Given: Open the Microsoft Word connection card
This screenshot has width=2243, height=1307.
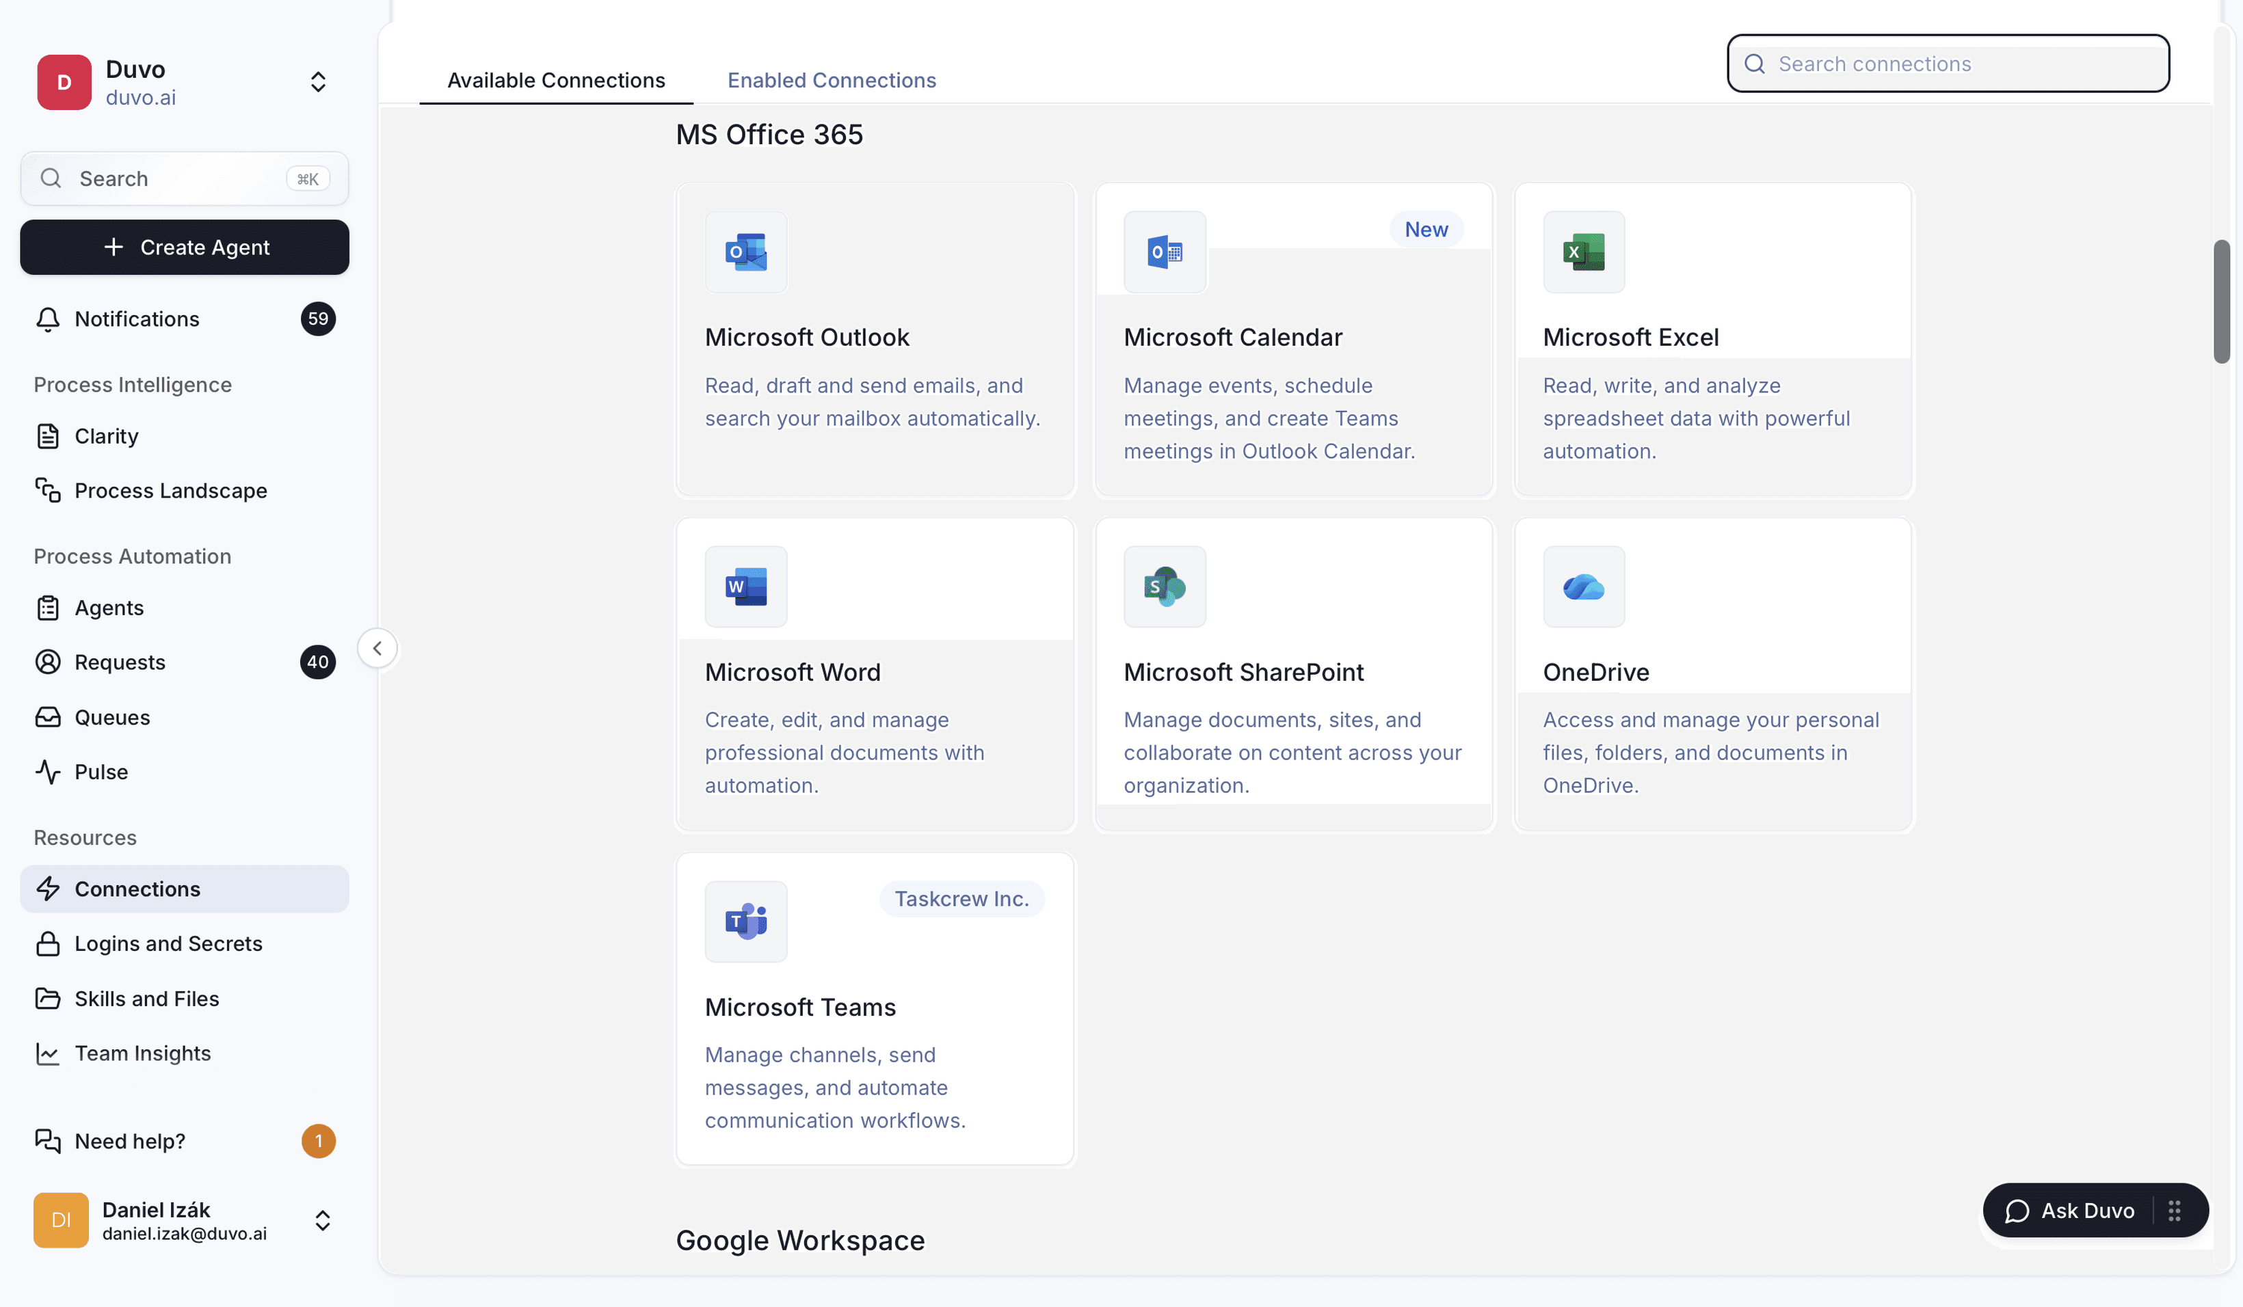Looking at the screenshot, I should [875, 675].
